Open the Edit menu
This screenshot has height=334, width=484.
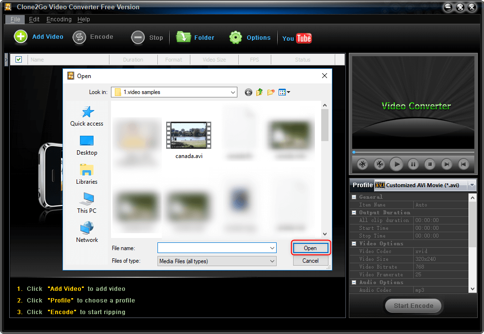pos(34,19)
